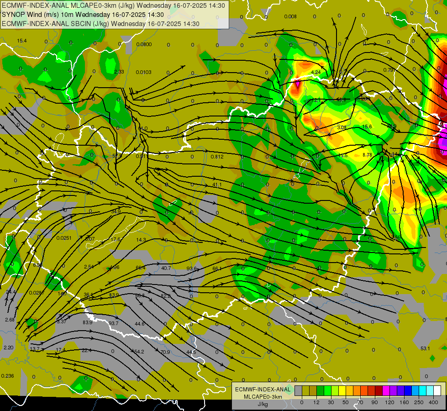Click legend scale value 70
Screen dimensions: 447x411
click(x=360, y=402)
